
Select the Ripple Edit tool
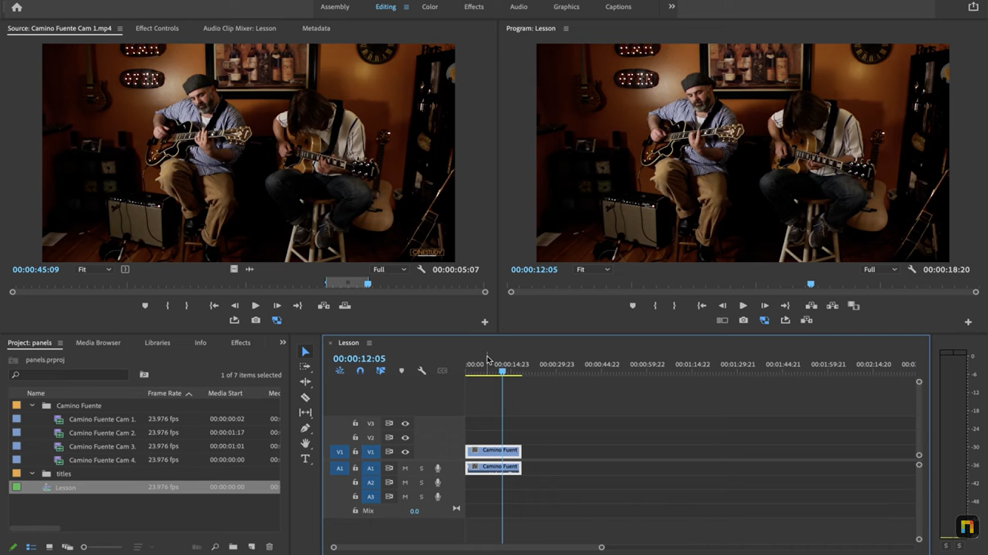(305, 382)
